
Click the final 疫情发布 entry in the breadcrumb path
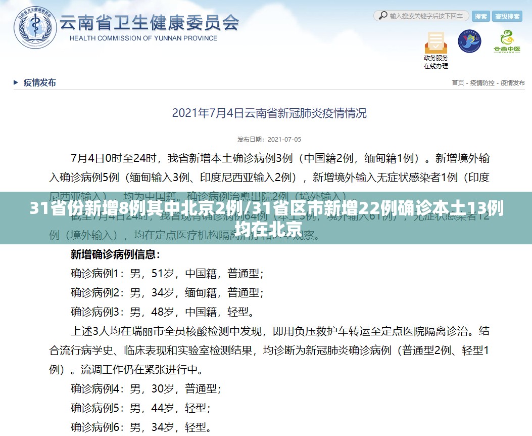click(x=513, y=82)
